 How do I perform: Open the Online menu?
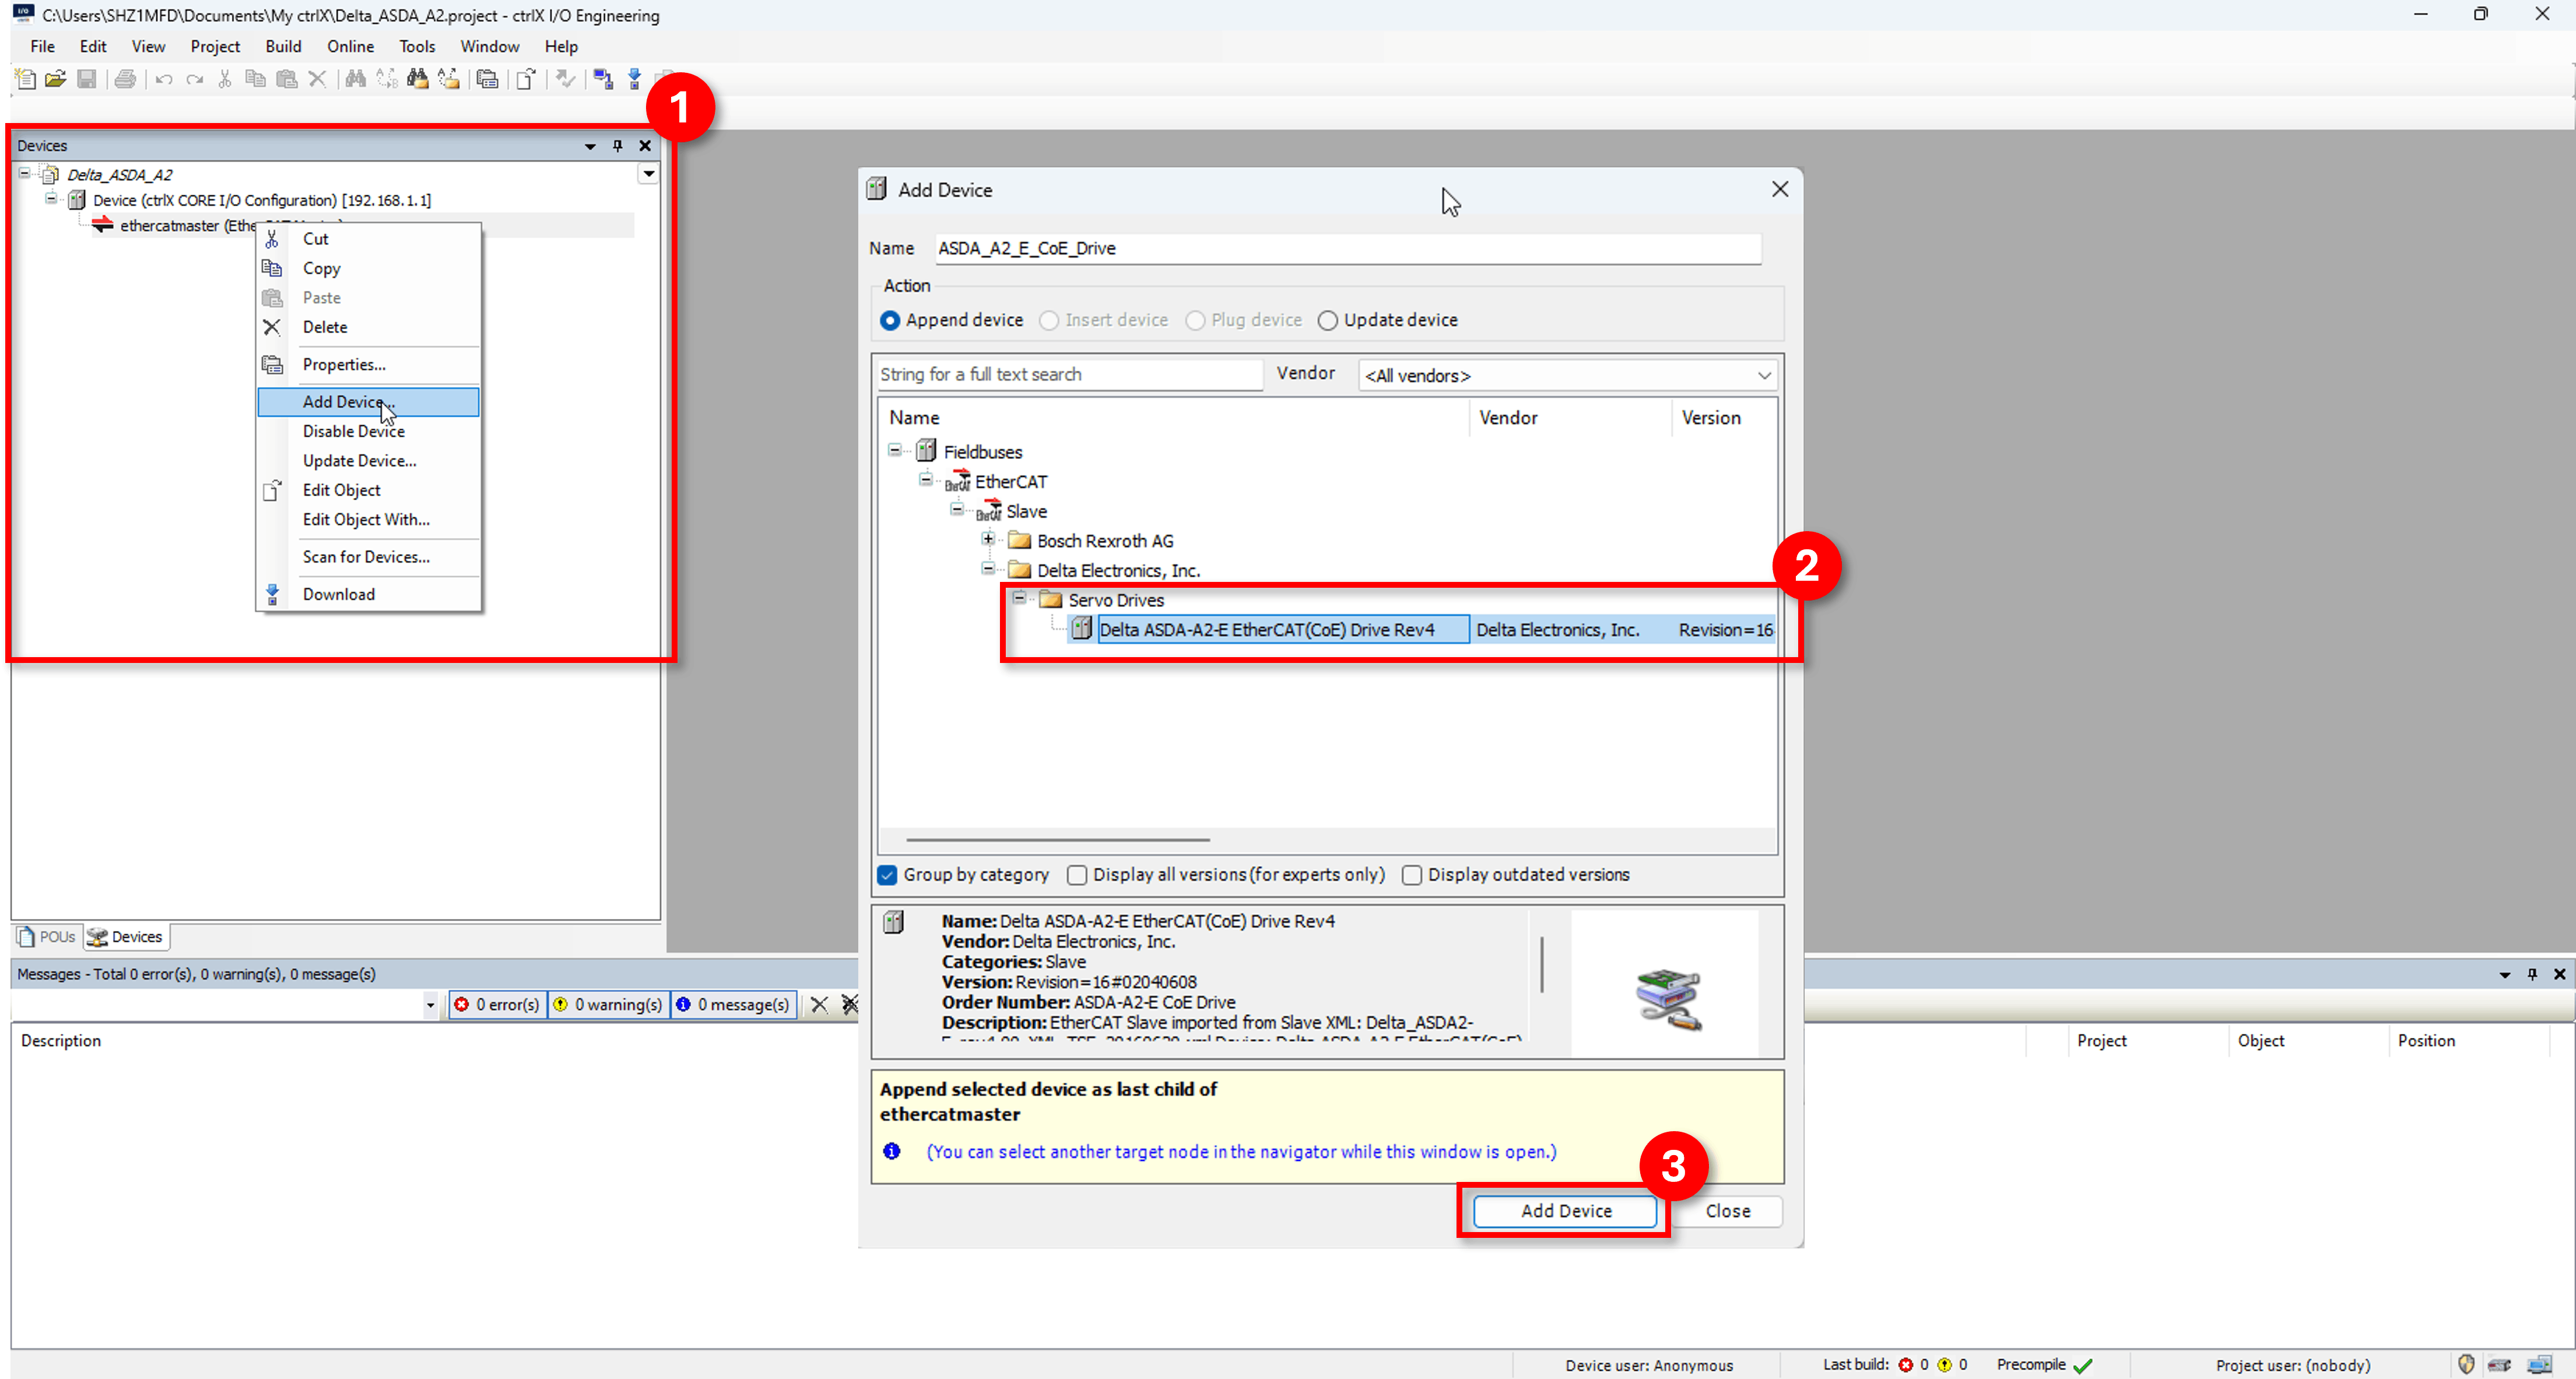[x=350, y=46]
